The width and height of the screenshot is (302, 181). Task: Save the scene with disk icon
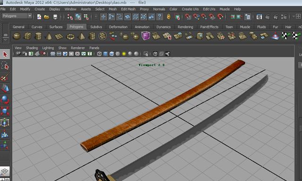[55, 17]
